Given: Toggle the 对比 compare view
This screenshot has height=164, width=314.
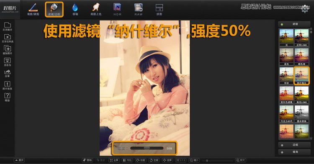Looking at the screenshot, I should click(127, 160).
